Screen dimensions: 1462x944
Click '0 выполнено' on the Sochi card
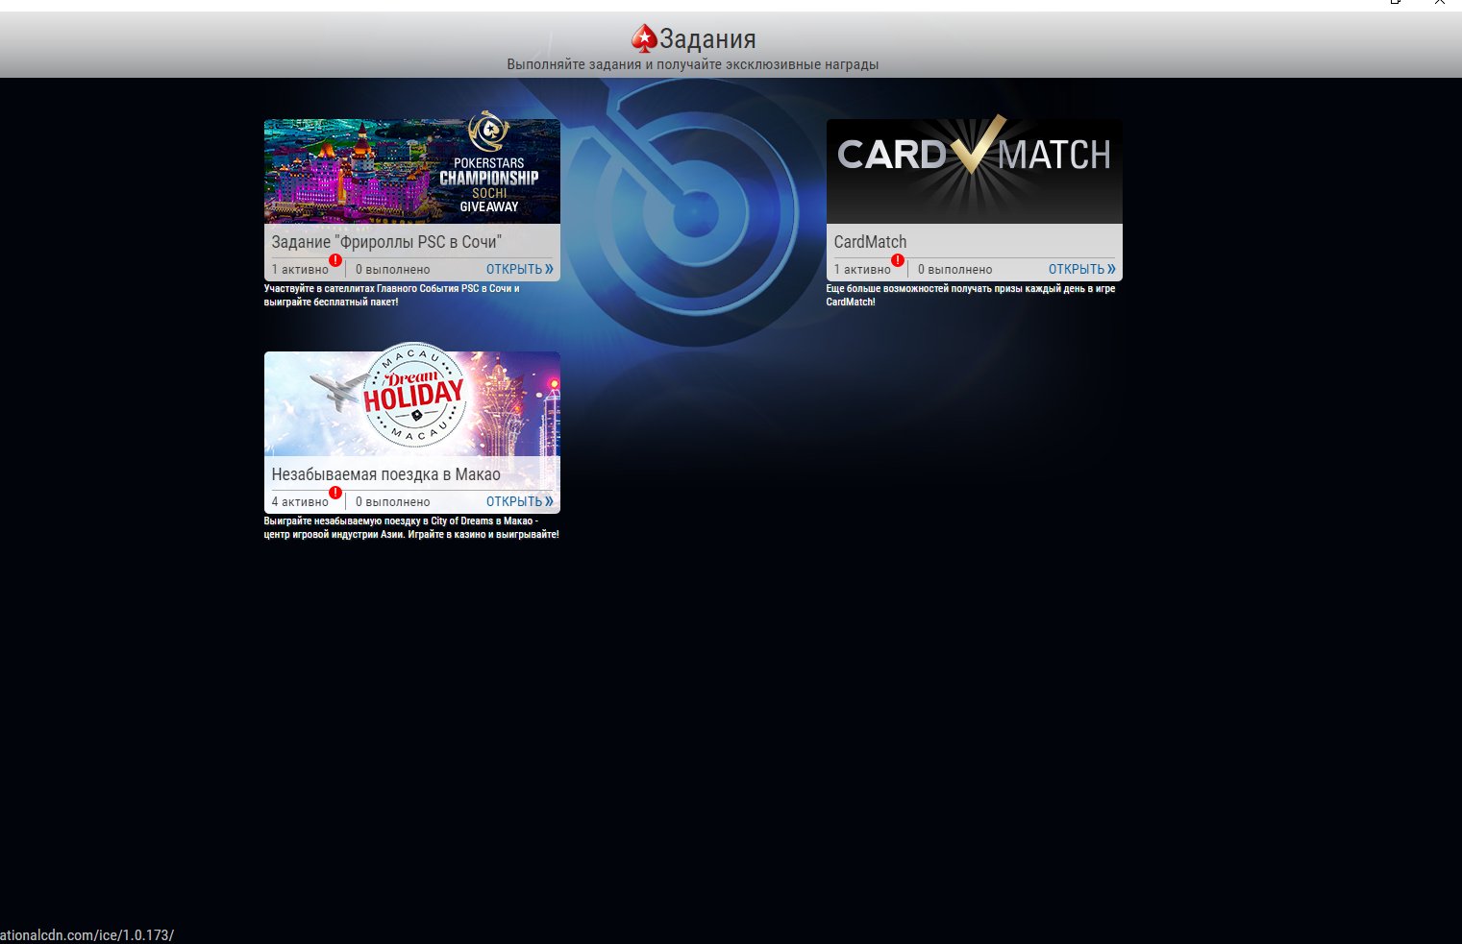[393, 270]
